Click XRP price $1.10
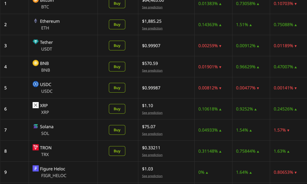Image resolution: width=307 pixels, height=184 pixels. [147, 105]
